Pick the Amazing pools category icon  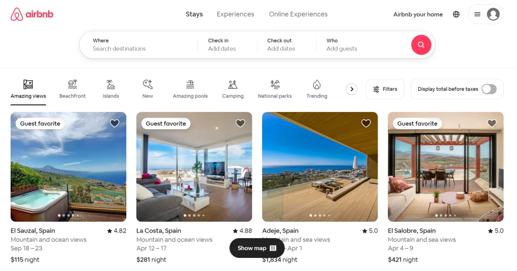click(190, 84)
